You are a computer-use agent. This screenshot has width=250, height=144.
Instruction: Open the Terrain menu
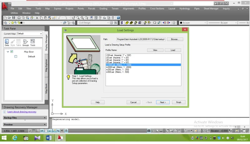[x=115, y=8]
